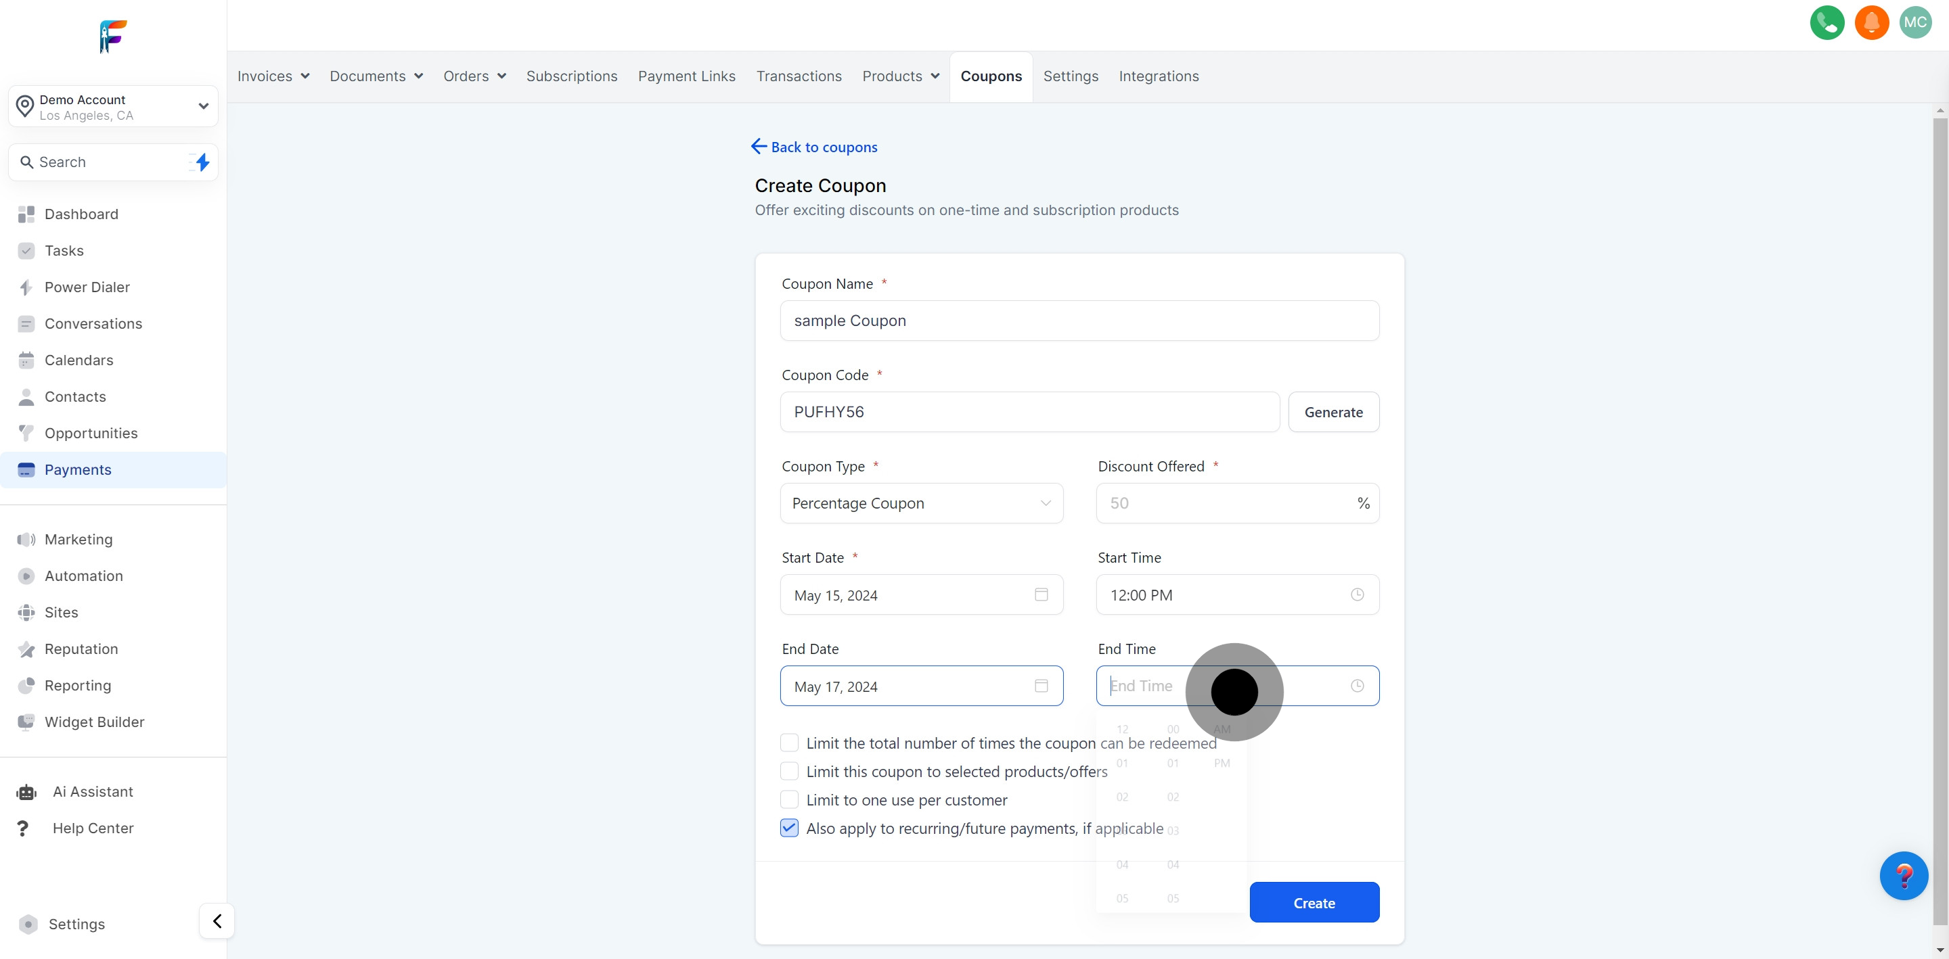
Task: Click the End Date calendar icon
Action: click(x=1041, y=686)
